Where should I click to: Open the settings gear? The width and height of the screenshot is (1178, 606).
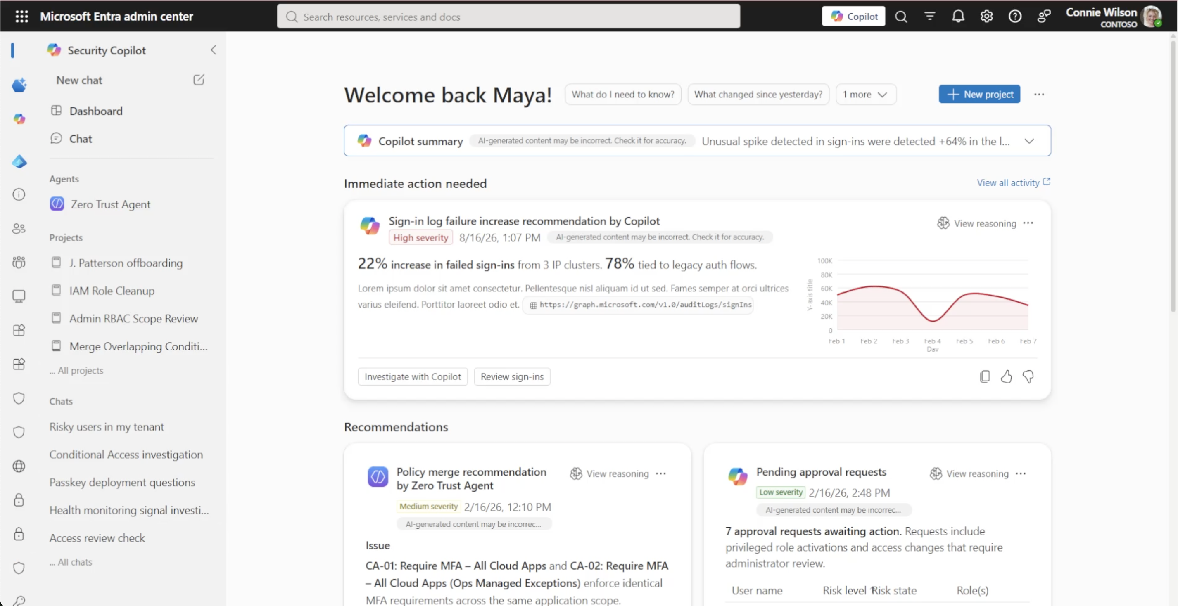coord(986,17)
